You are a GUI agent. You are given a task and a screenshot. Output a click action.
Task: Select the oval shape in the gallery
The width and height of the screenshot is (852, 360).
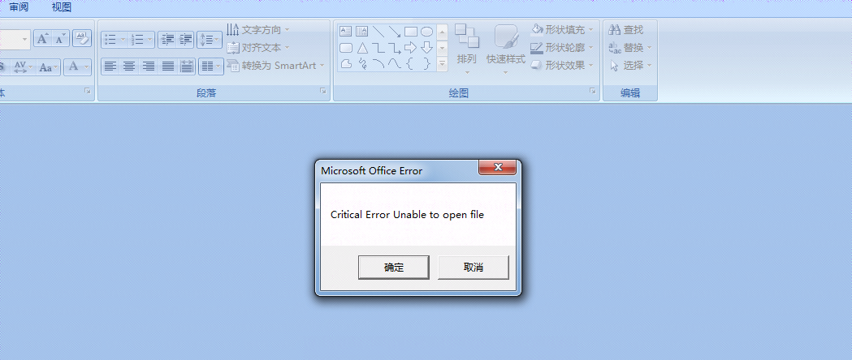tap(426, 32)
